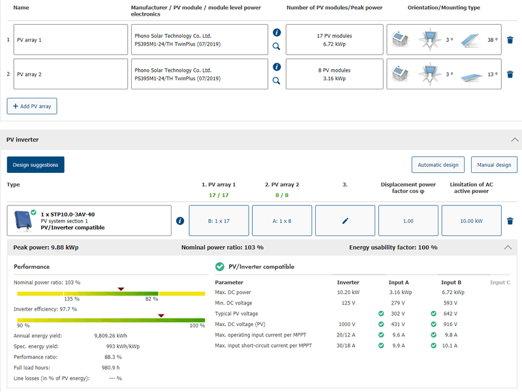
Task: Click the PV array 1 name field
Action: coord(70,40)
